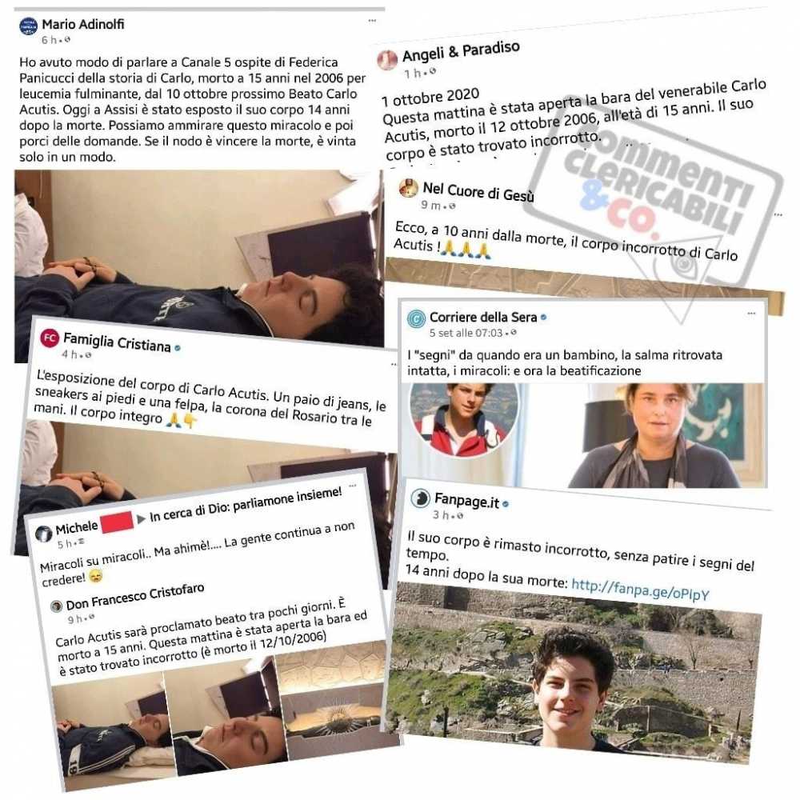Click Angeli & Paradiso profile picture
Screen dimensions: 800x800
point(387,60)
